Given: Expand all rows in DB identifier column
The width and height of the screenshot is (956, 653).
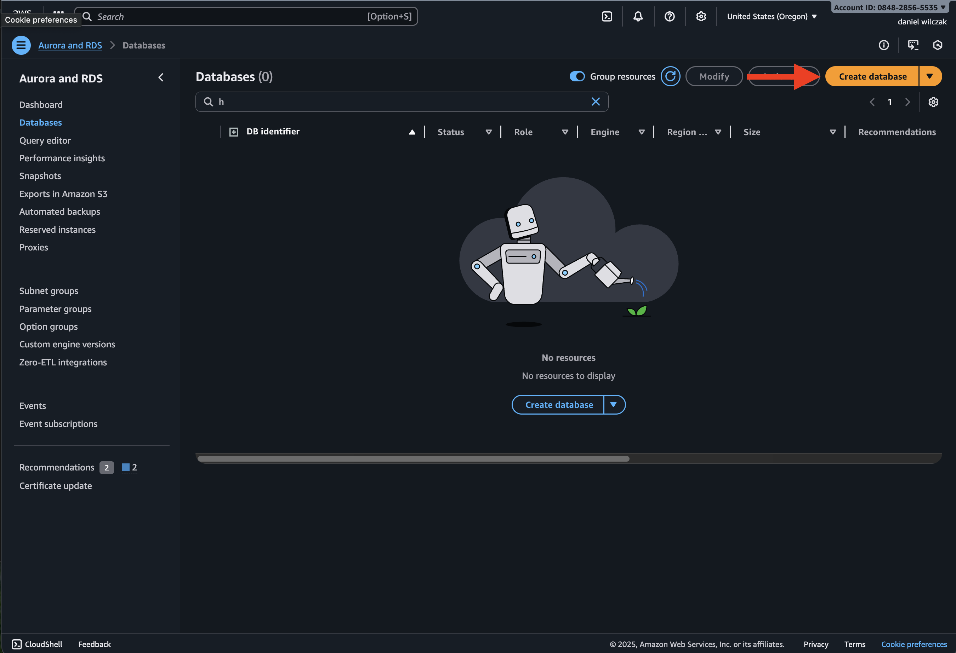Looking at the screenshot, I should point(234,132).
